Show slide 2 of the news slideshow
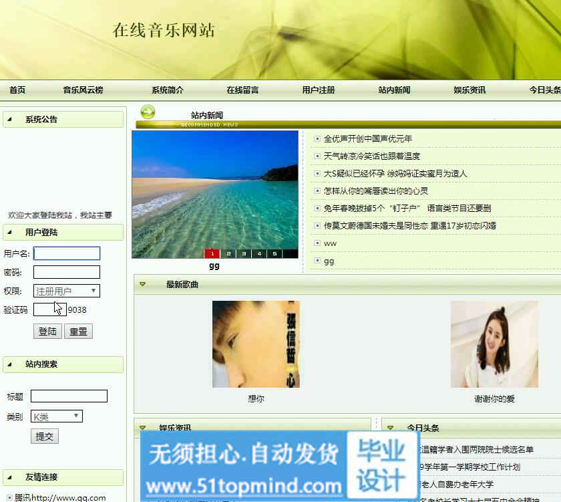561x502 pixels. pyautogui.click(x=228, y=253)
